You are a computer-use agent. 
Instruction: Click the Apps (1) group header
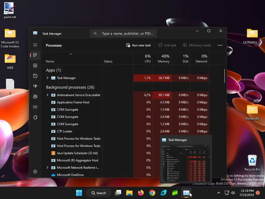pos(54,70)
